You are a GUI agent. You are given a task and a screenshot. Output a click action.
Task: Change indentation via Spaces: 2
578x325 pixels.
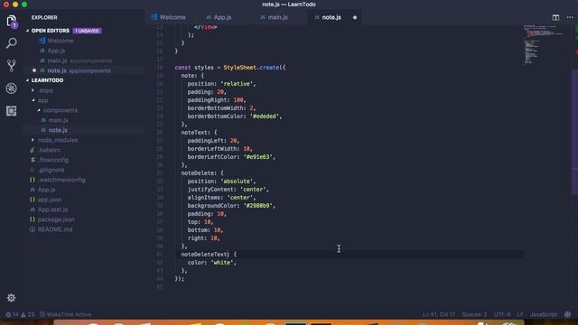click(x=474, y=314)
